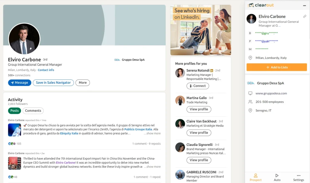The image size is (310, 183).
Task: Click Elviro Carbone mention link in second post
Action: pos(65,163)
